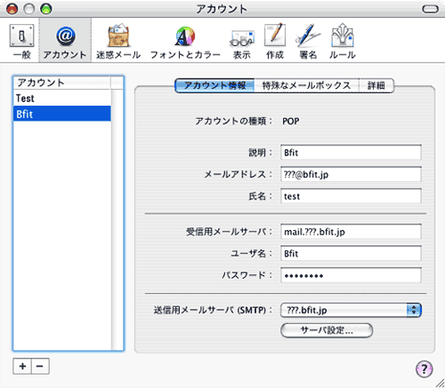The height and width of the screenshot is (388, 445).
Task: Open フォントとカラー preferences
Action: tap(185, 41)
